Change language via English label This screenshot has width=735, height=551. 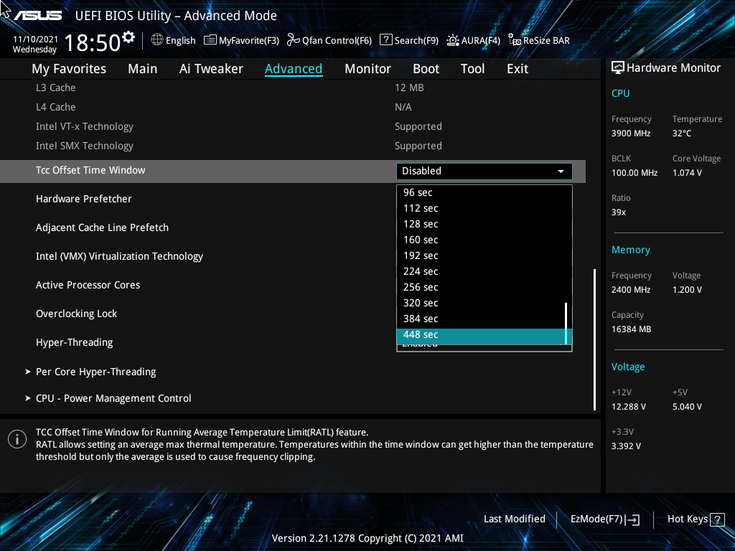180,41
